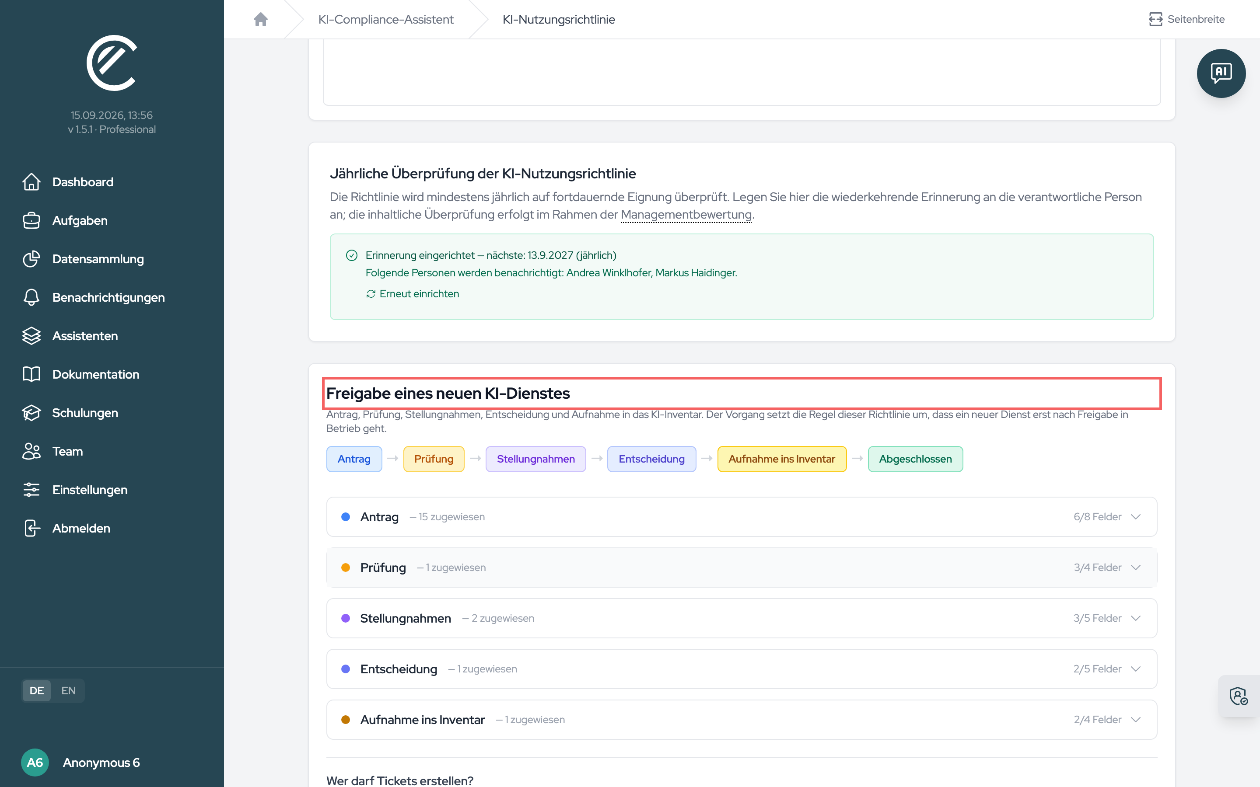The width and height of the screenshot is (1260, 787).
Task: Click the company logo in sidebar
Action: pos(112,63)
